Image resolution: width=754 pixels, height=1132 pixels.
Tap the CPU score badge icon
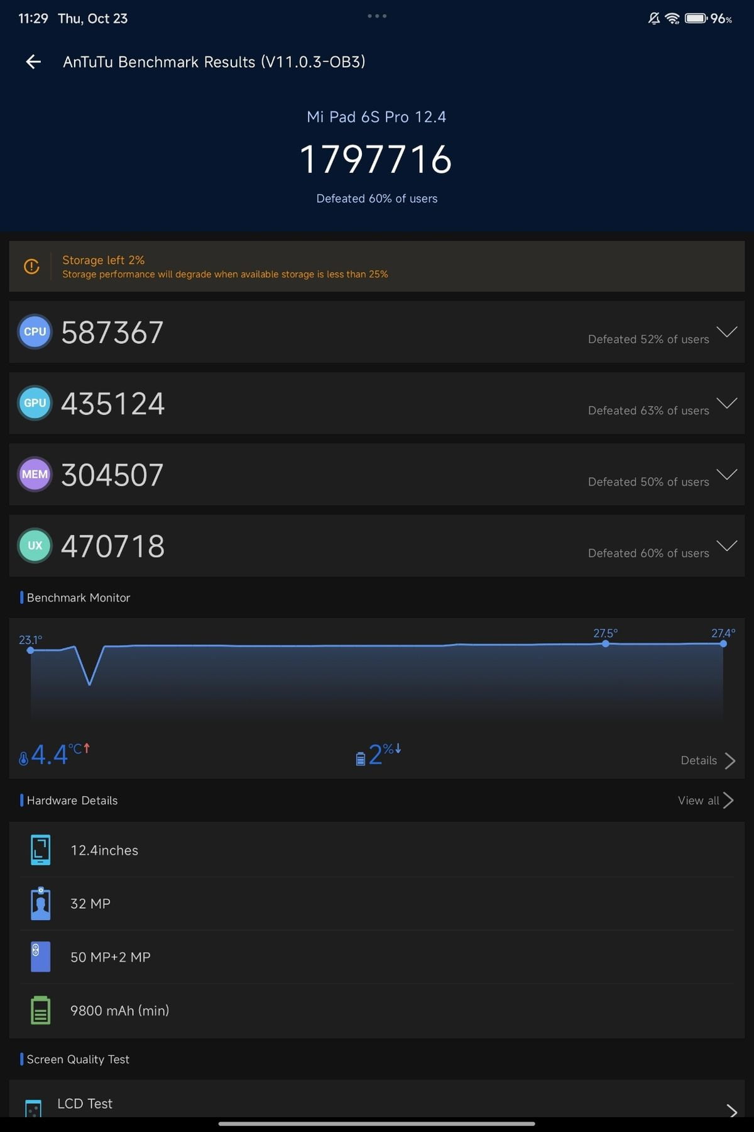(x=35, y=331)
